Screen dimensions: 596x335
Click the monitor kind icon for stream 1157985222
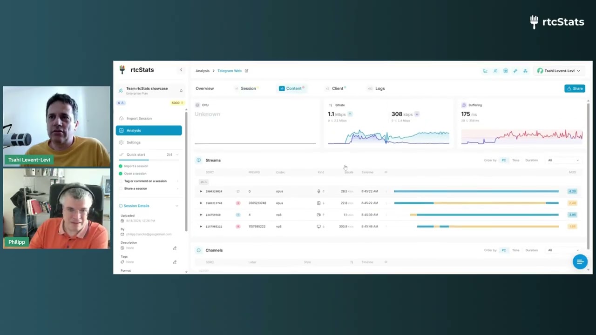click(x=319, y=227)
